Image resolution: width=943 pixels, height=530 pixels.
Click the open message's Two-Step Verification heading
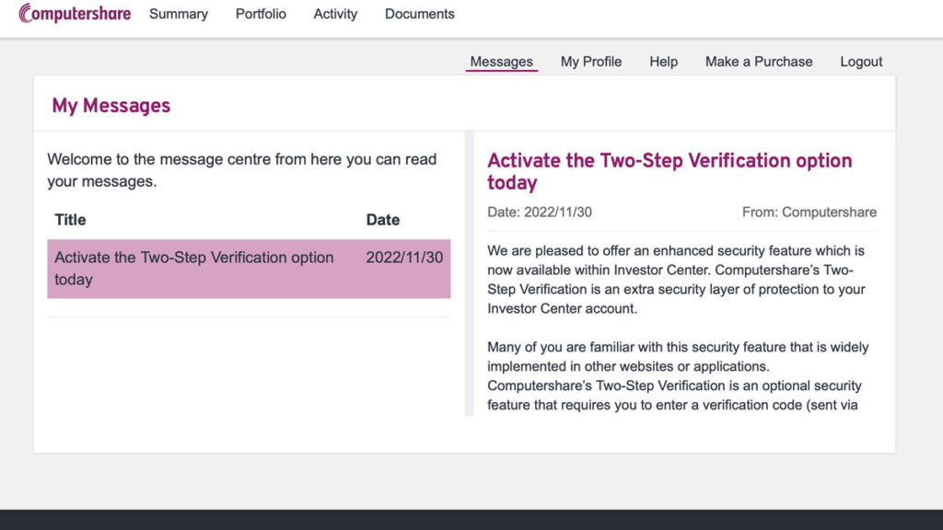669,171
